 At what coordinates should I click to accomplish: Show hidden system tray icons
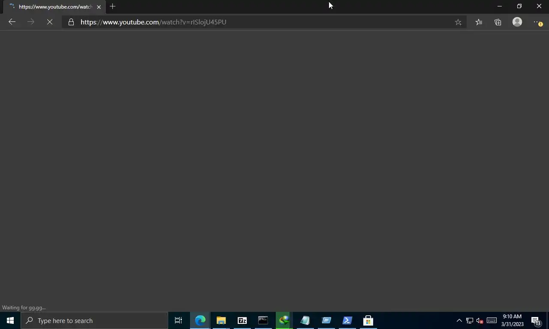[x=459, y=320]
